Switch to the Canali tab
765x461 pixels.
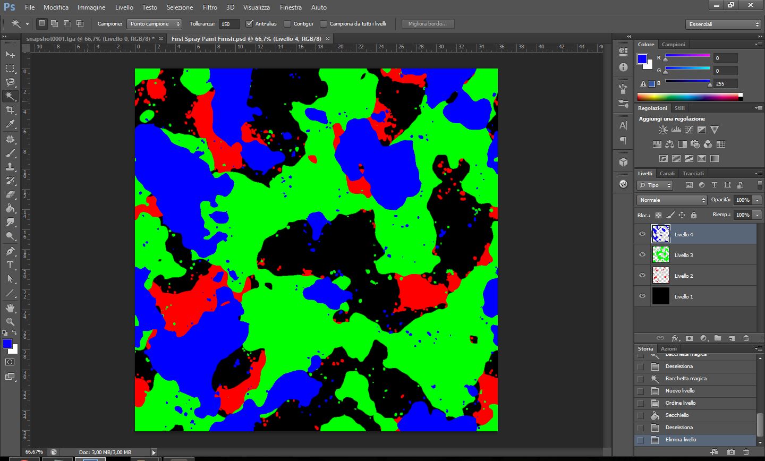667,174
